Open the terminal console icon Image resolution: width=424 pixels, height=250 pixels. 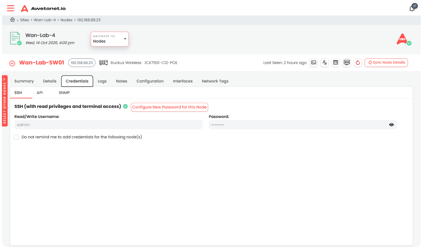pos(313,63)
